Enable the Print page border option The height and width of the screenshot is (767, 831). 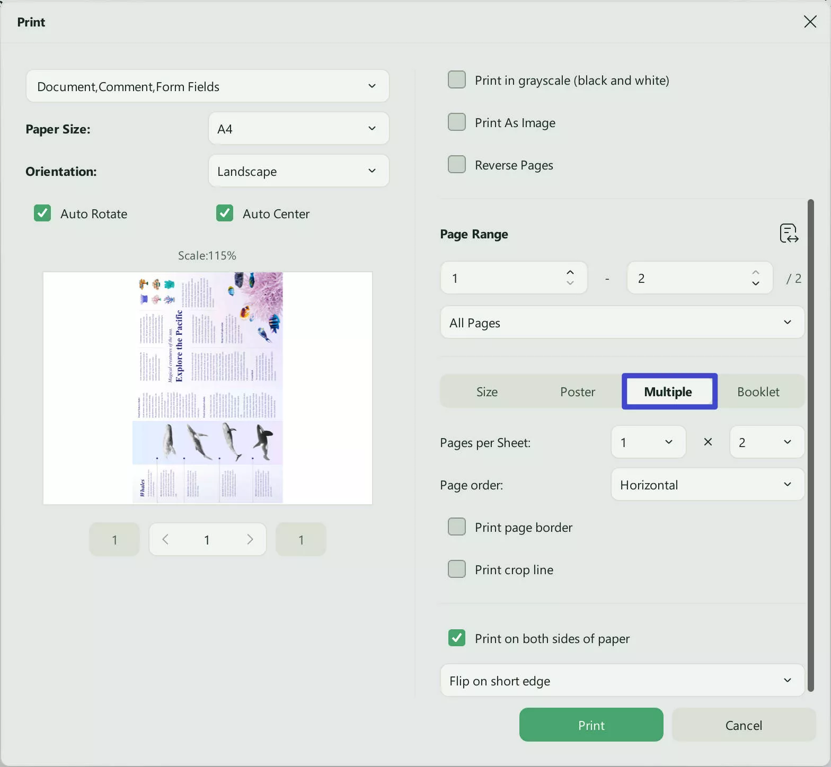[457, 527]
